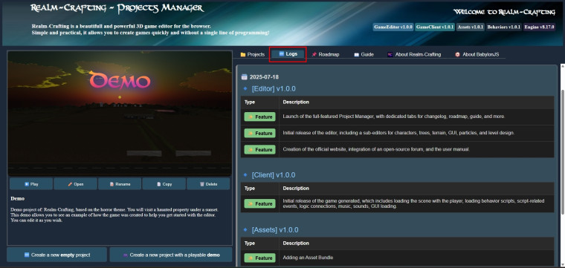This screenshot has height=268, width=565.
Task: Click the [Client] v1.0.0 heading
Action: click(x=274, y=175)
